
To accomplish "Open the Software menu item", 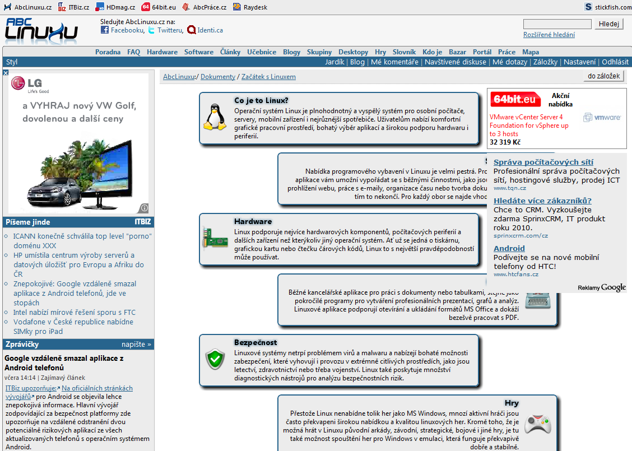I will [199, 52].
